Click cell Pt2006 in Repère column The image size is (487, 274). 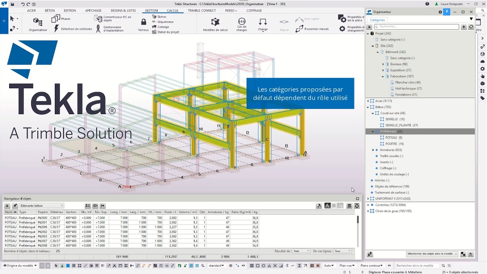tap(43, 227)
